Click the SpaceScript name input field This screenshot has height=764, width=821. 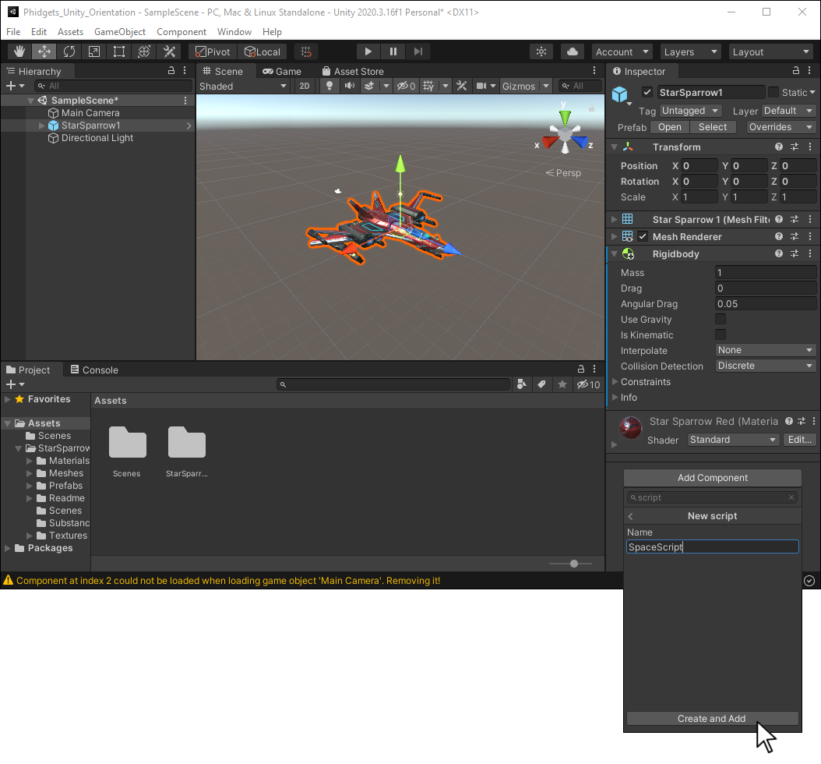point(713,546)
